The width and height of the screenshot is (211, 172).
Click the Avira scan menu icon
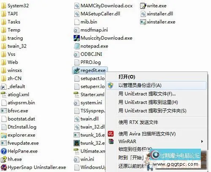[x=111, y=133]
